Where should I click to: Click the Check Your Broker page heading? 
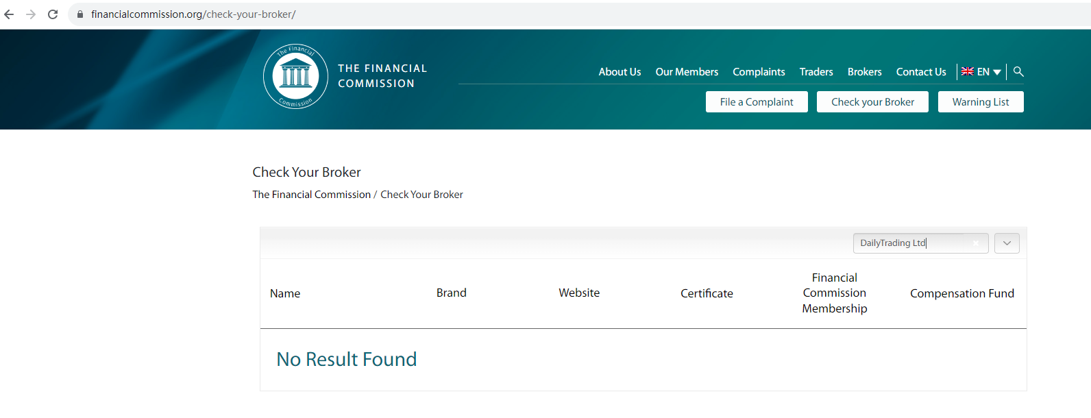pos(306,172)
